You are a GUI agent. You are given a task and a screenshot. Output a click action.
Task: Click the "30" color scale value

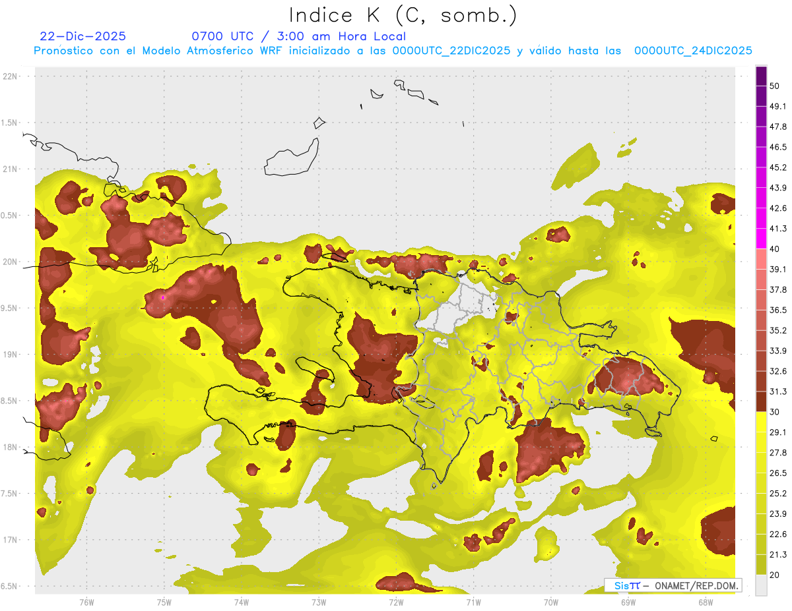775,412
